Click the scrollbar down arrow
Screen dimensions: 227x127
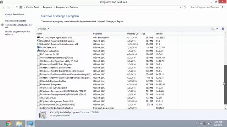(226, 108)
